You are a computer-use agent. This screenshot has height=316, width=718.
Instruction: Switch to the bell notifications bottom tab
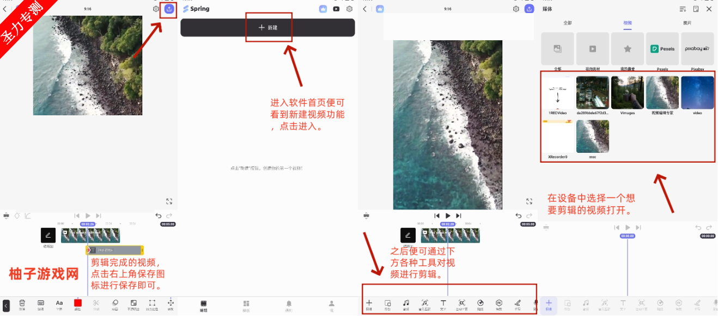pyautogui.click(x=289, y=305)
